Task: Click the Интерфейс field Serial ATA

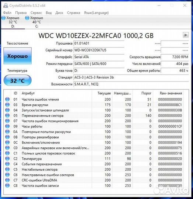Action: [x=99, y=57]
